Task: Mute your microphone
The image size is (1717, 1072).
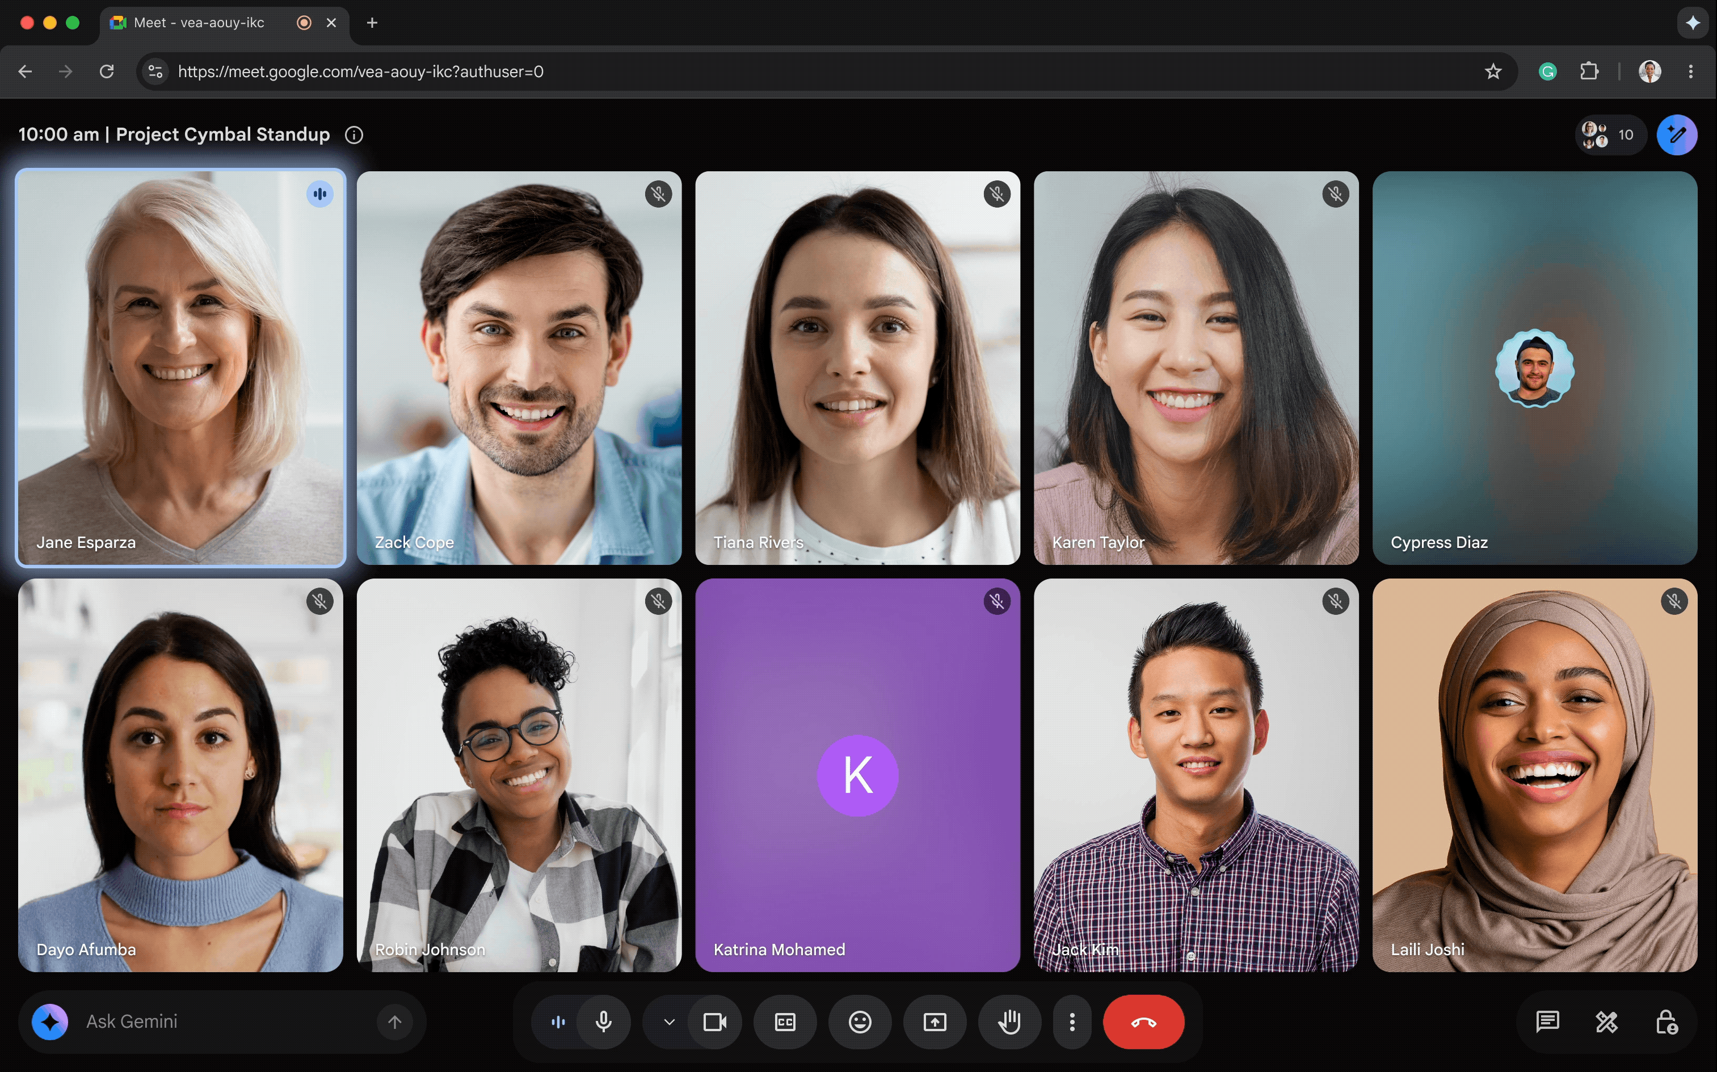Action: pos(604,1022)
